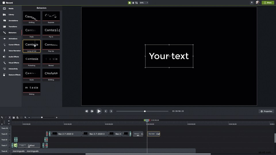
Task: Toggle the Track 9 lock
Action: [x=9, y=135]
